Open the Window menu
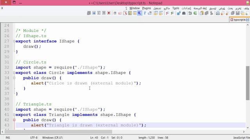Image resolution: width=250 pixels, height=140 pixels. (x=134, y=8)
